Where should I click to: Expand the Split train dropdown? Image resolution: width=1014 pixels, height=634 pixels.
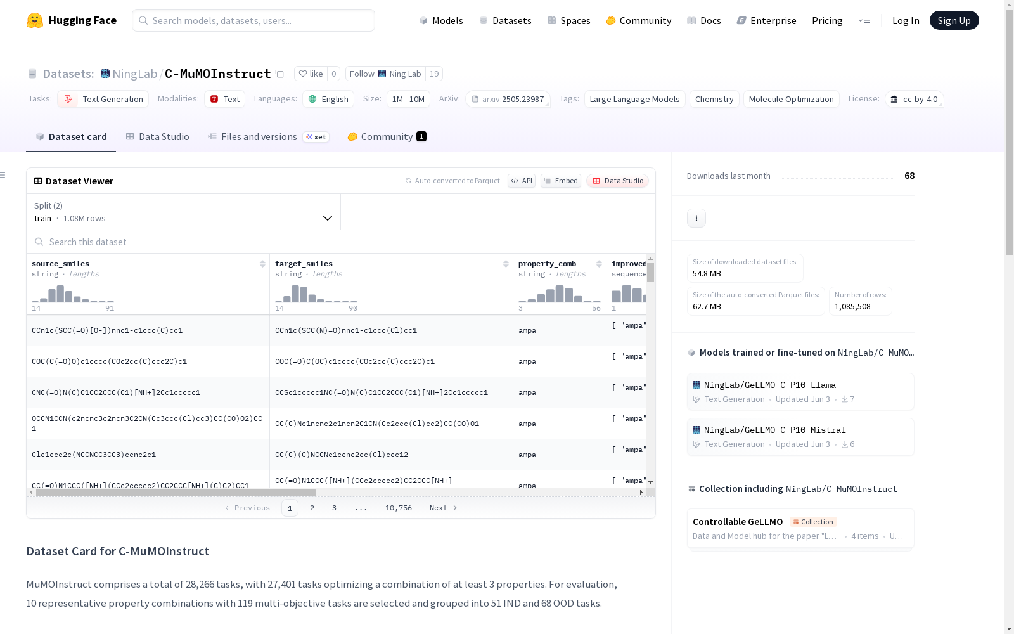point(184,212)
